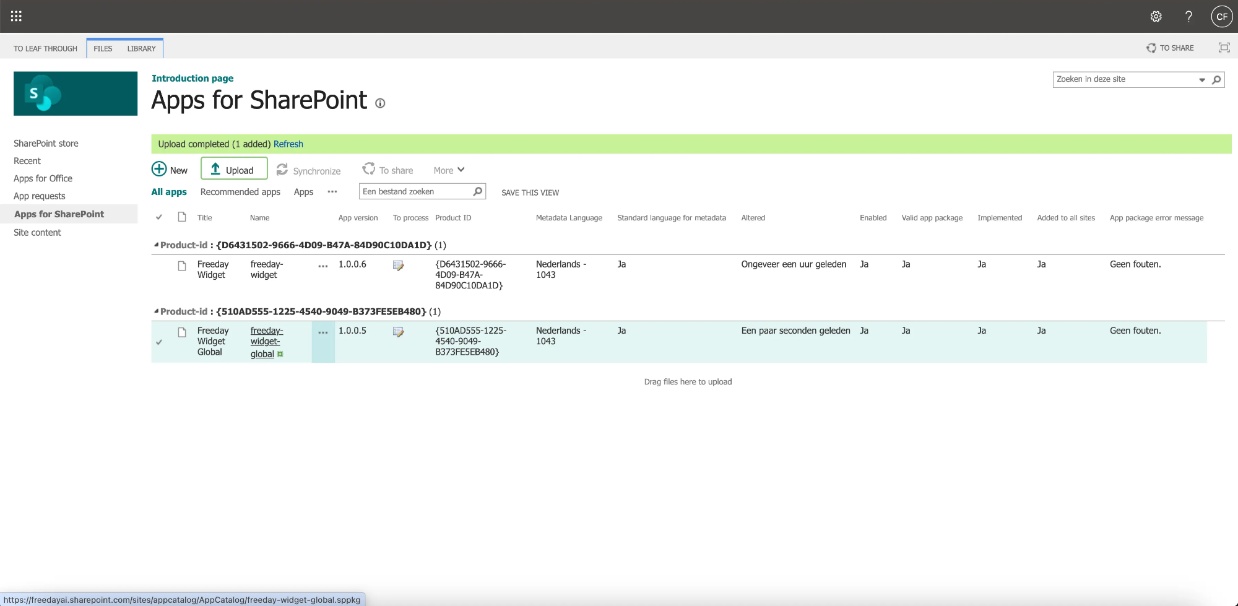Sort by Altered column header

pos(753,218)
